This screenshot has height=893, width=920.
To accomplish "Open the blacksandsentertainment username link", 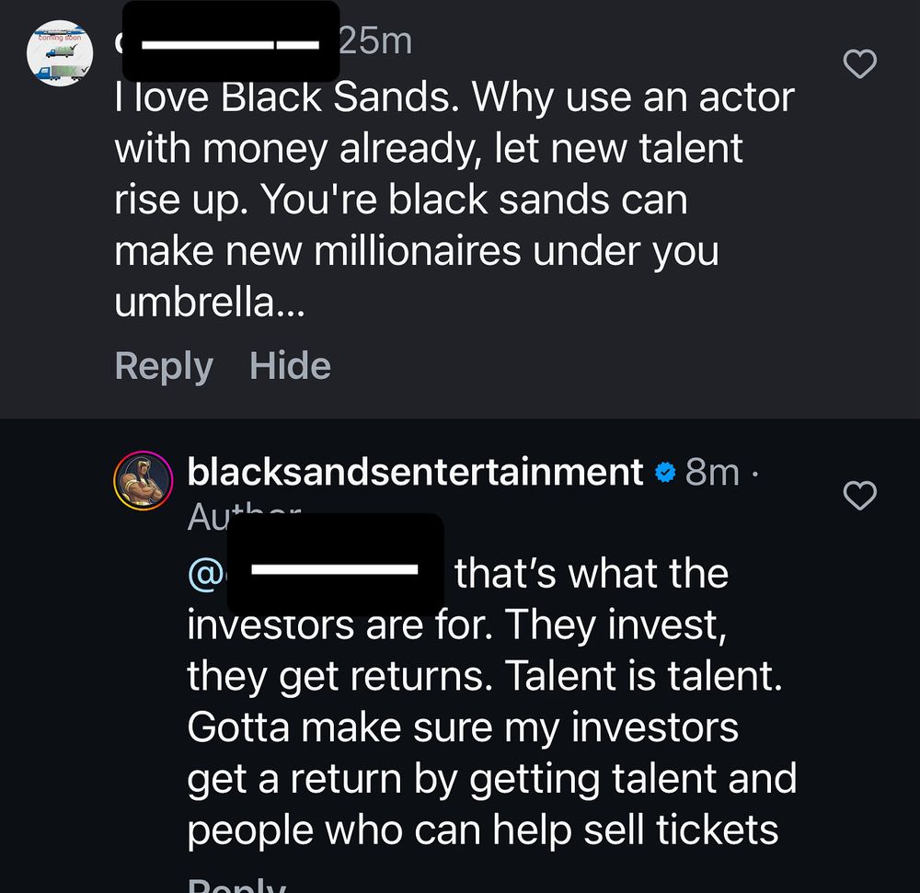I will [415, 472].
